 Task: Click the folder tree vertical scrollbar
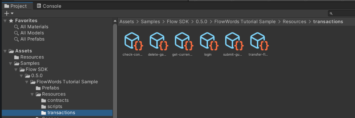[115, 71]
